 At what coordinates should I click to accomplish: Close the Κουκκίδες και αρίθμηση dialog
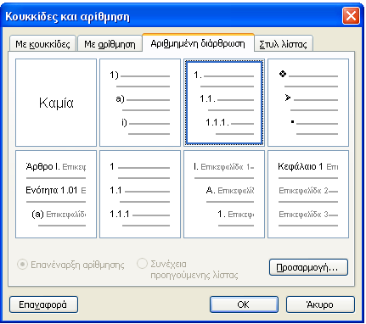[351, 16]
